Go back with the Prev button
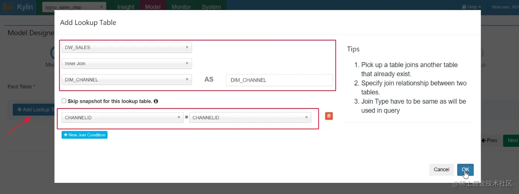 (x=489, y=140)
